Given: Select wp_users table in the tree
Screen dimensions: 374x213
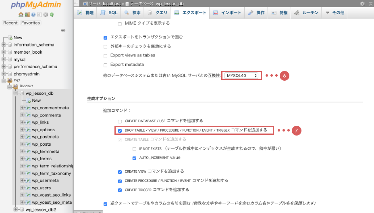Looking at the screenshot, I should 41,188.
